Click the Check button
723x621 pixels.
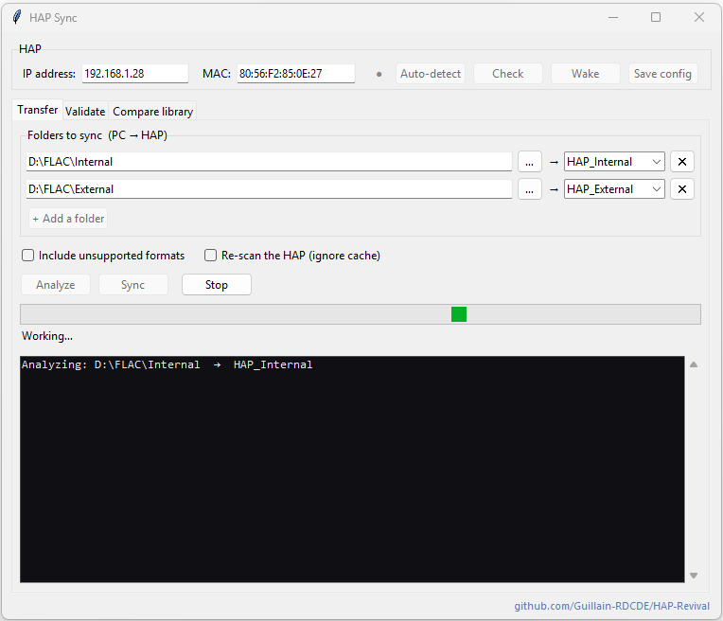(507, 74)
